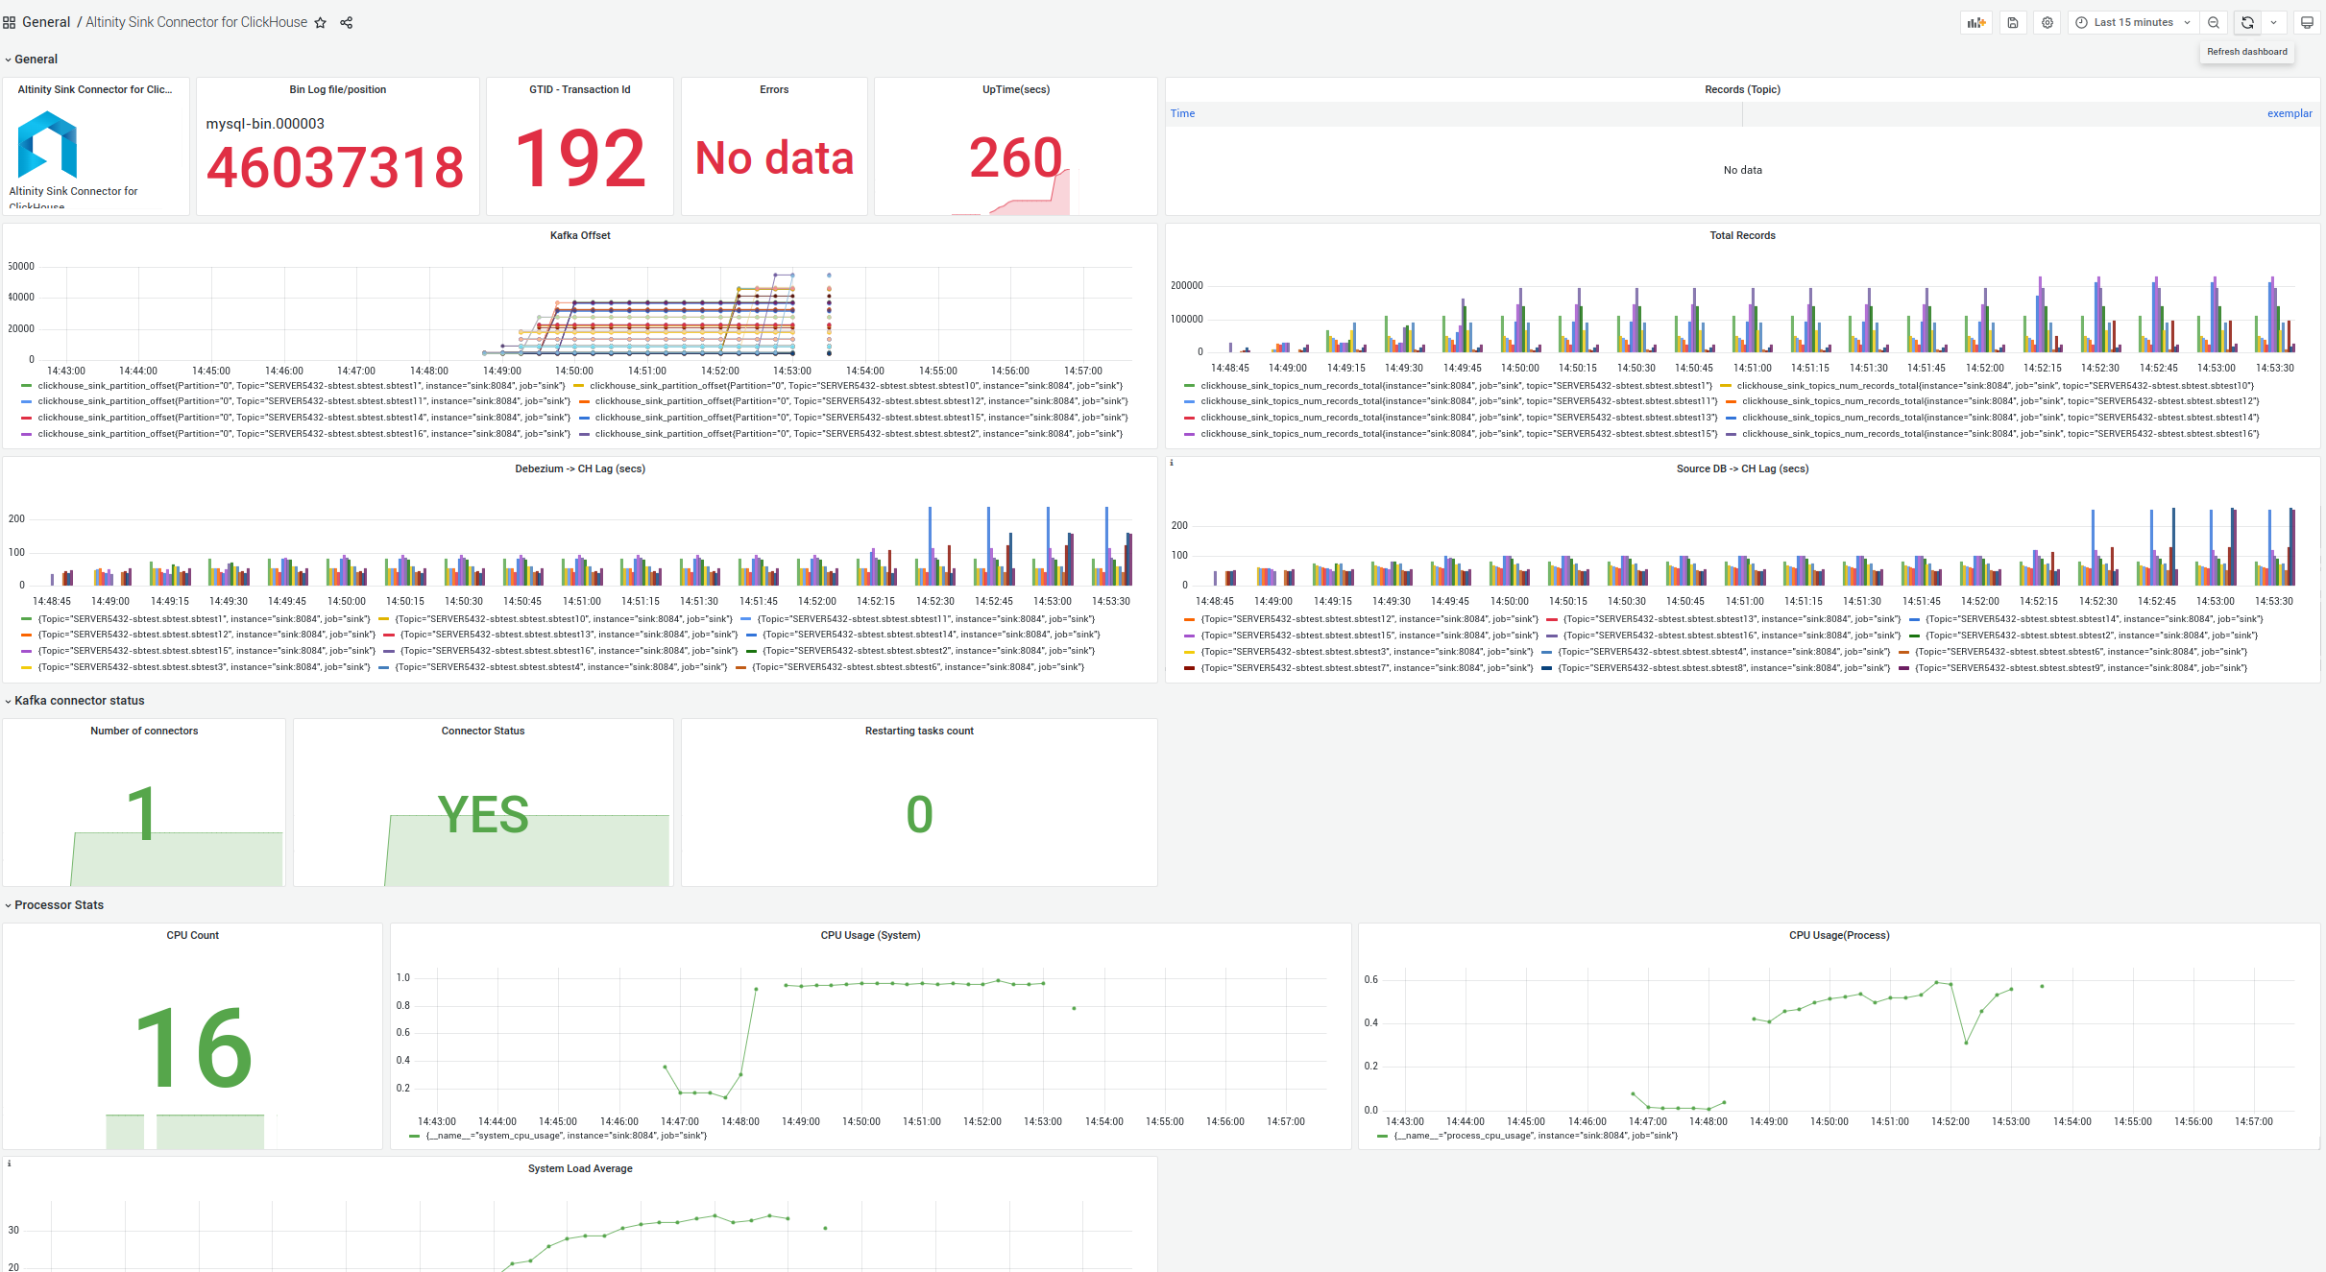This screenshot has width=2326, height=1272.
Task: Go to General folder breadcrumb
Action: [x=46, y=22]
